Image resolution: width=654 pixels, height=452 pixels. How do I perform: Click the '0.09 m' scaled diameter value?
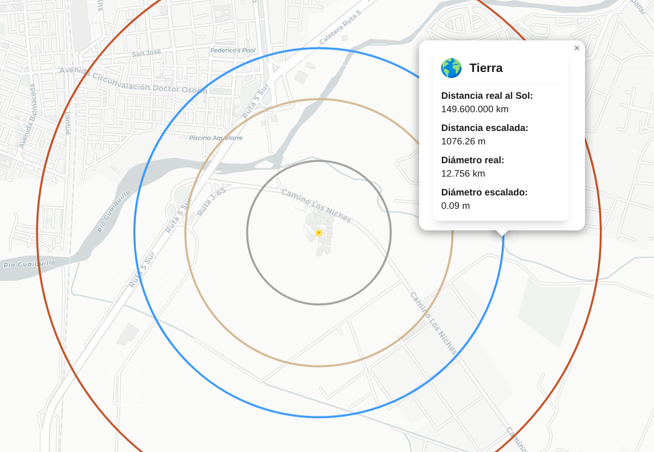click(x=455, y=206)
